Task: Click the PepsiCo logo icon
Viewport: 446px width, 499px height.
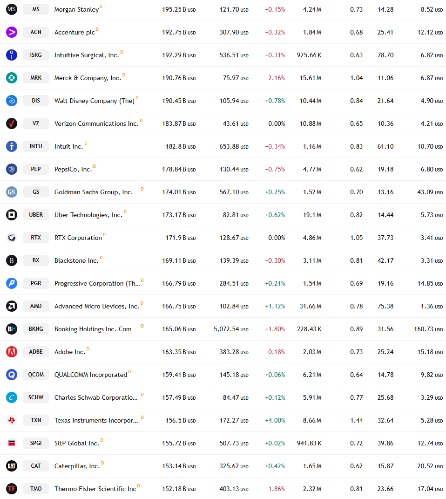Action: [x=12, y=169]
